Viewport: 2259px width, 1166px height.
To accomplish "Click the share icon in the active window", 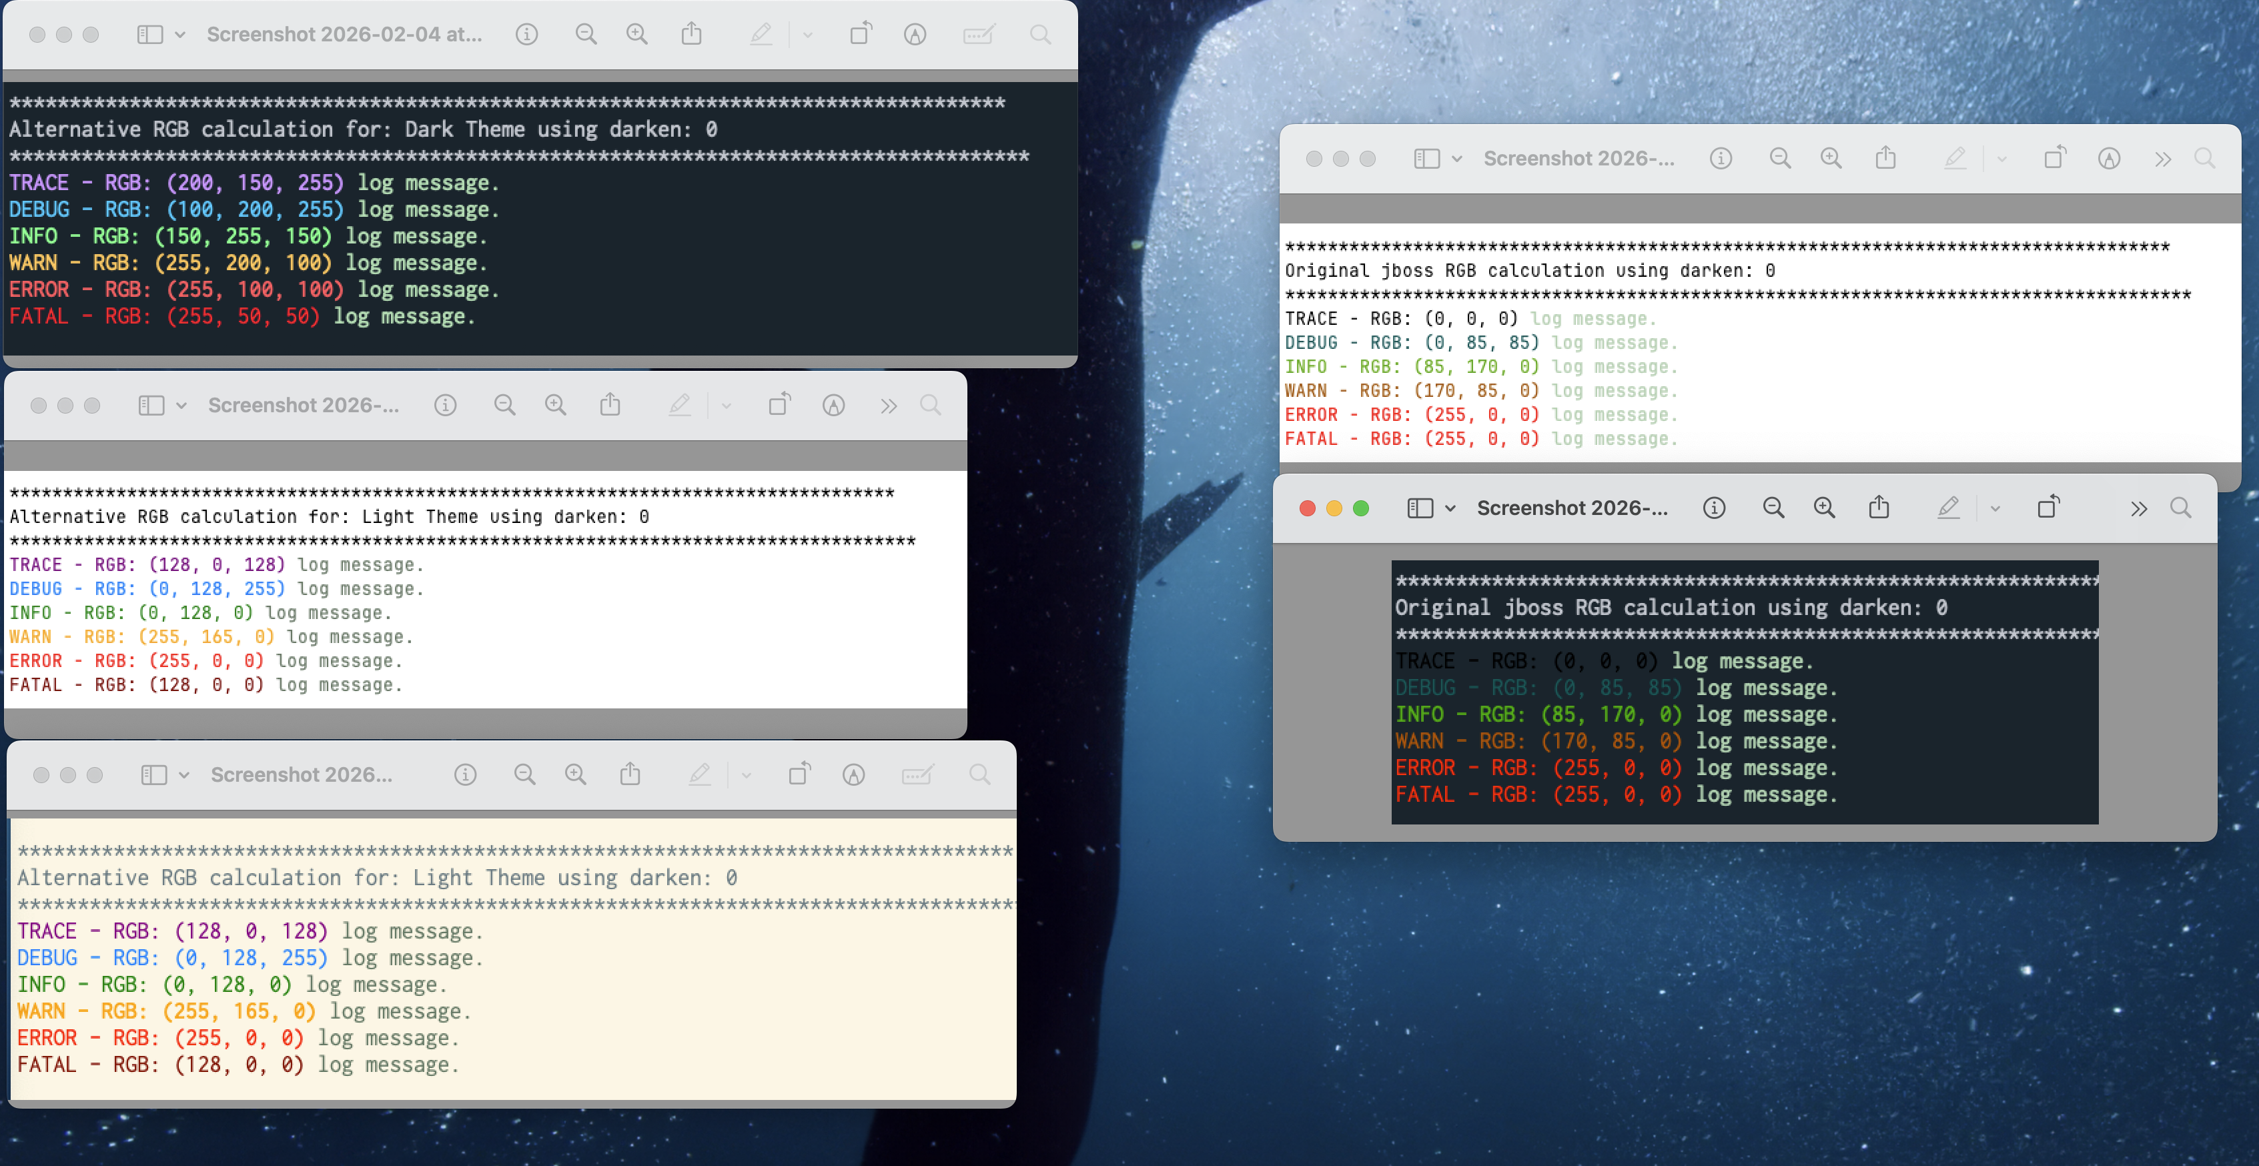I will pyautogui.click(x=1879, y=508).
